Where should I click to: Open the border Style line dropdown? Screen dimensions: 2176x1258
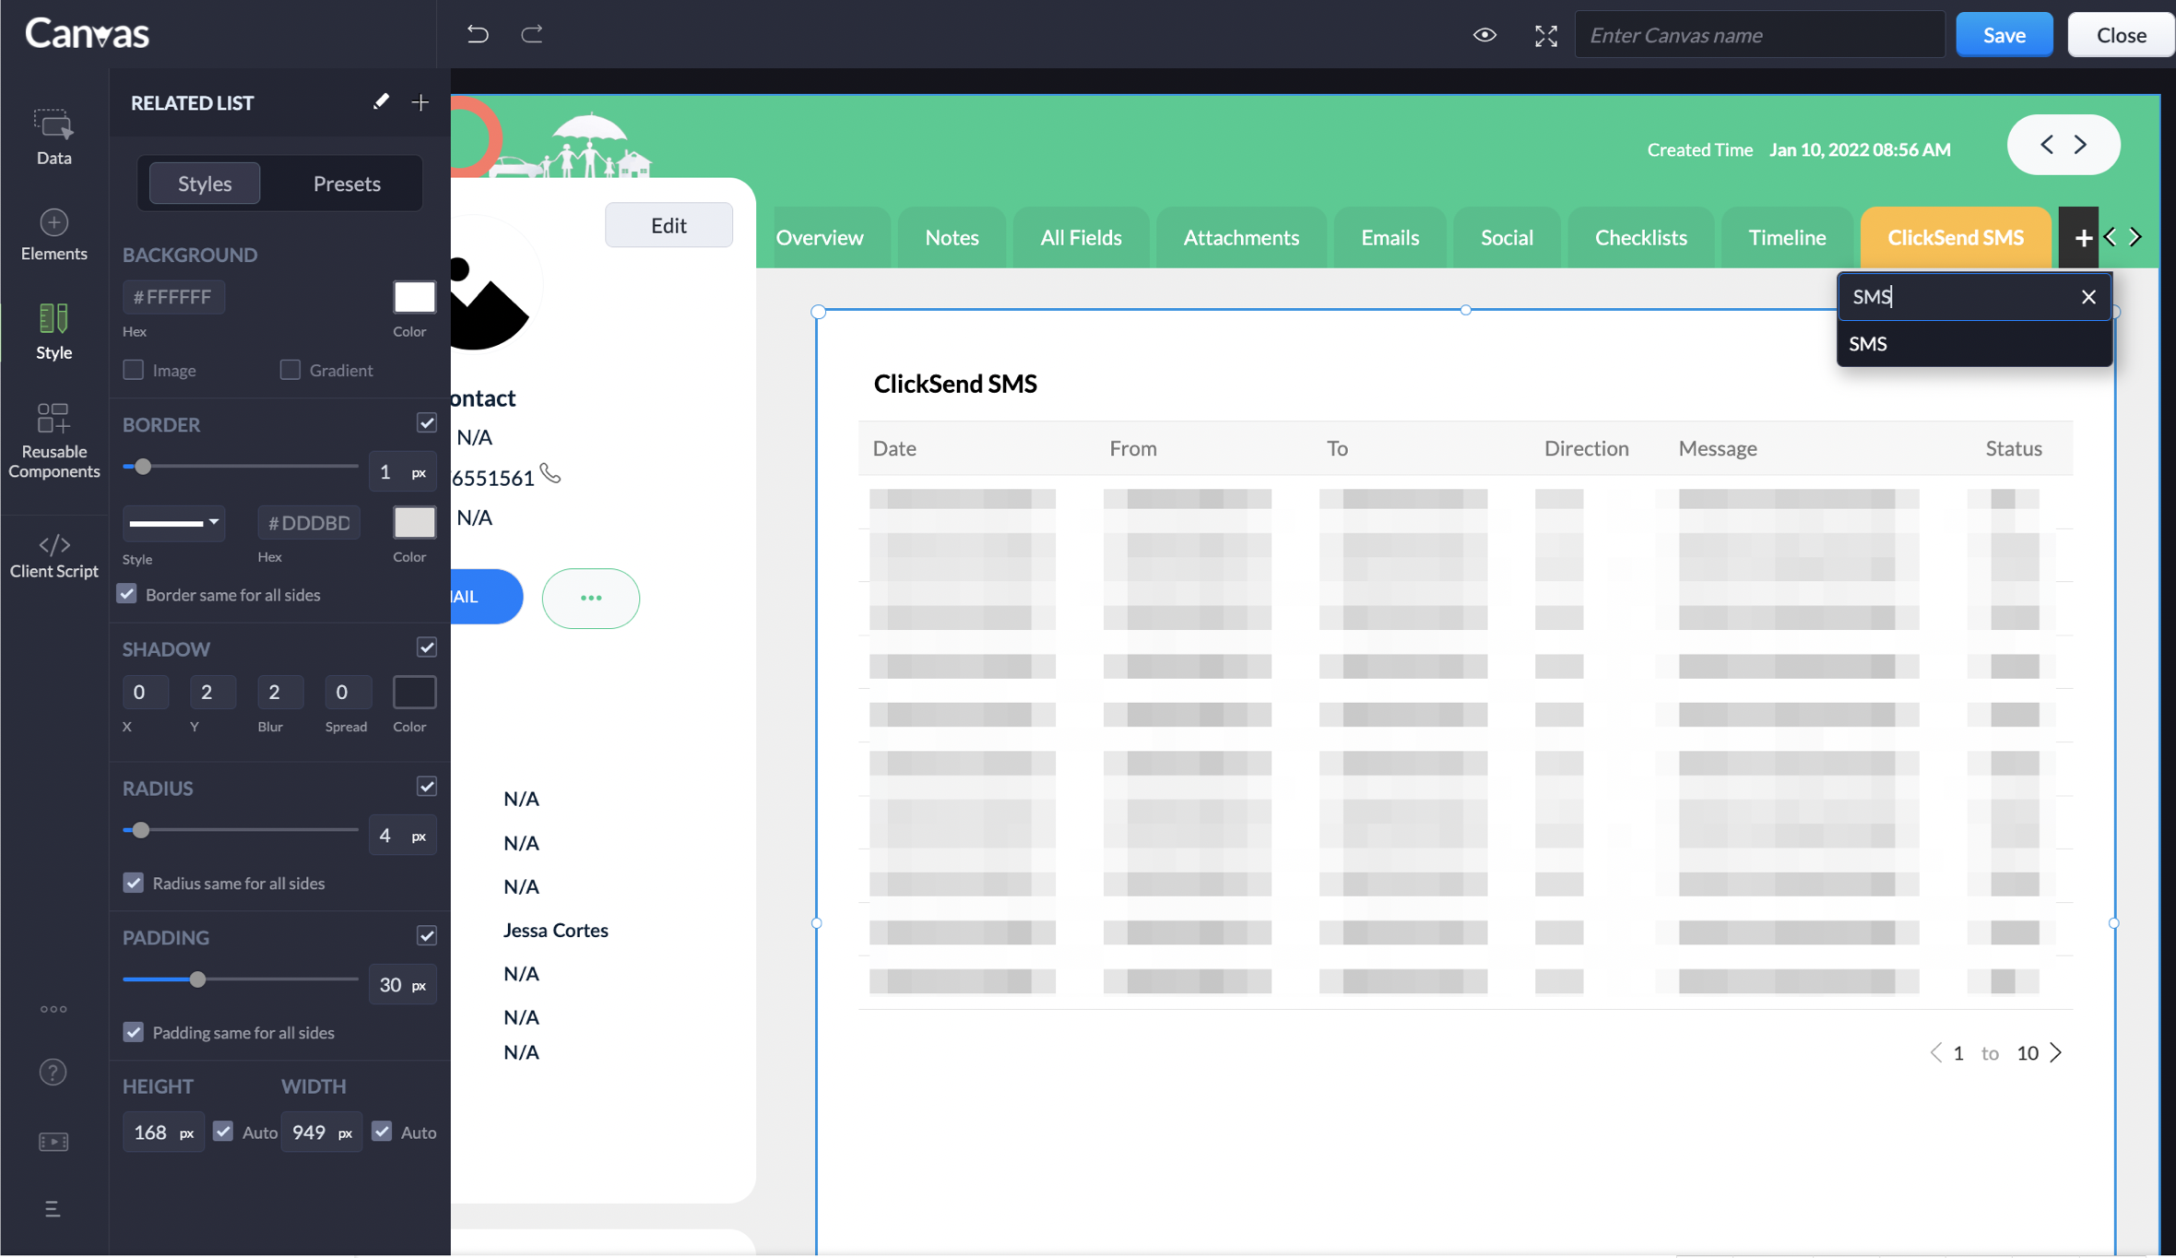173,523
